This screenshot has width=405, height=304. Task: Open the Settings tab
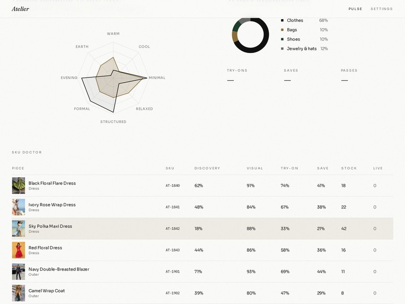tap(382, 9)
